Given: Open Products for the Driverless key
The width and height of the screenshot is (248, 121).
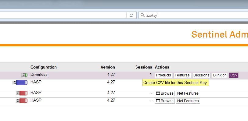Looking at the screenshot, I should (x=164, y=75).
